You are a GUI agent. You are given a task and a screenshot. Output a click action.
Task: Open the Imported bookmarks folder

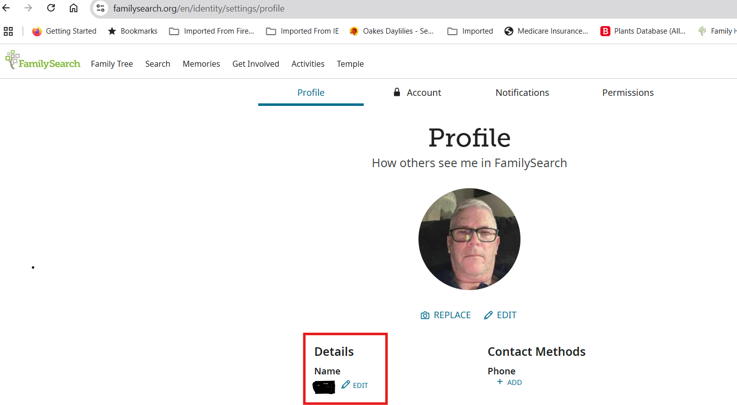[x=470, y=31]
